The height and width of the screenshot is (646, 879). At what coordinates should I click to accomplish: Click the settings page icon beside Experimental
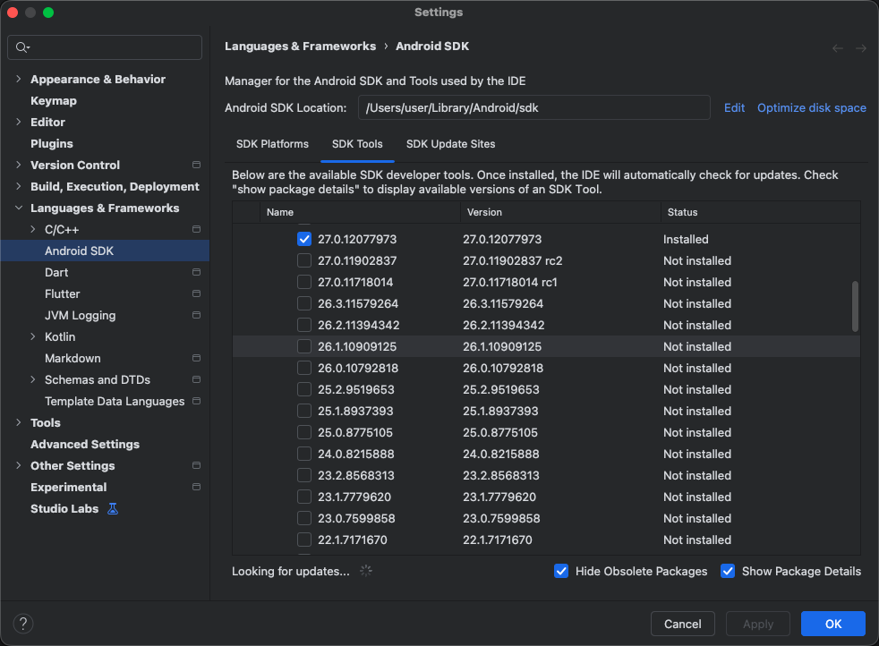197,487
